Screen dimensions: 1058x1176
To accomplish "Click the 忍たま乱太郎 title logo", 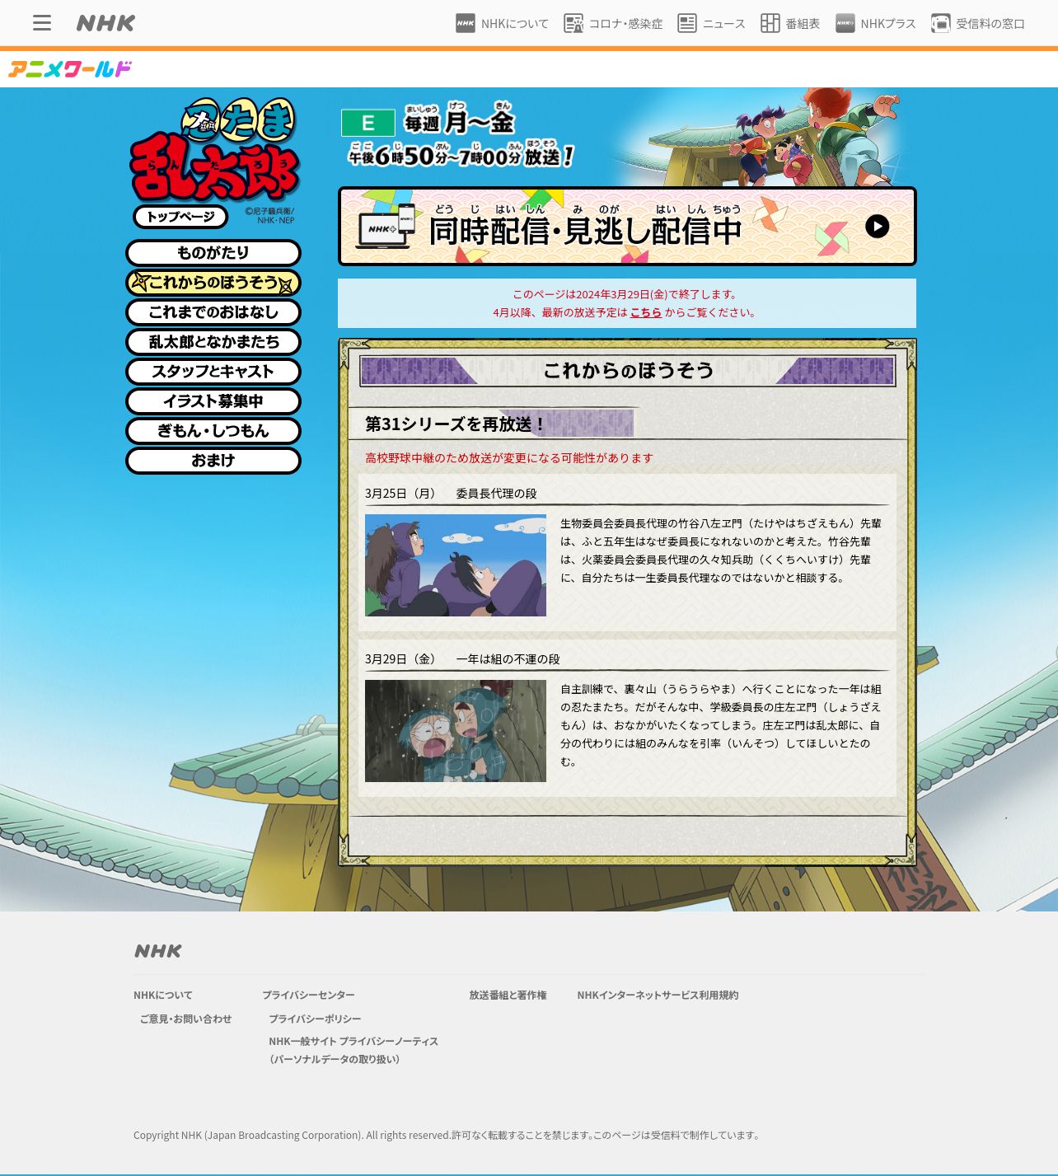I will [214, 149].
